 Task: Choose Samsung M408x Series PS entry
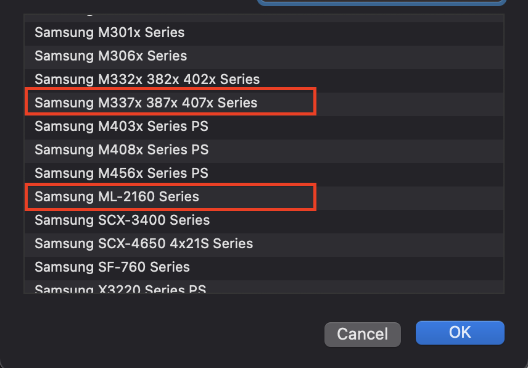122,149
